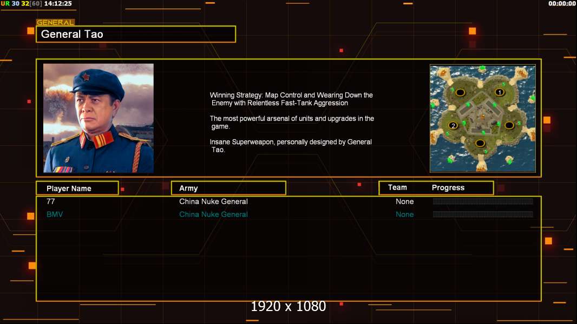Click the Progress column label
Screen dimensions: 577x324
pos(448,187)
